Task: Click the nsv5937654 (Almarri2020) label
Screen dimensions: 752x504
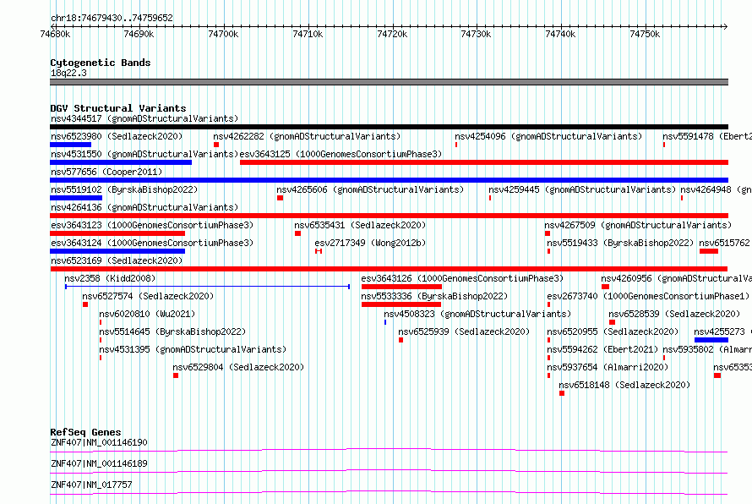Action: (608, 367)
